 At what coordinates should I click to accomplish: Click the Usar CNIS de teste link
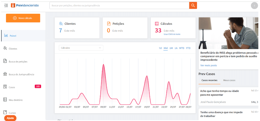tap(172, 34)
